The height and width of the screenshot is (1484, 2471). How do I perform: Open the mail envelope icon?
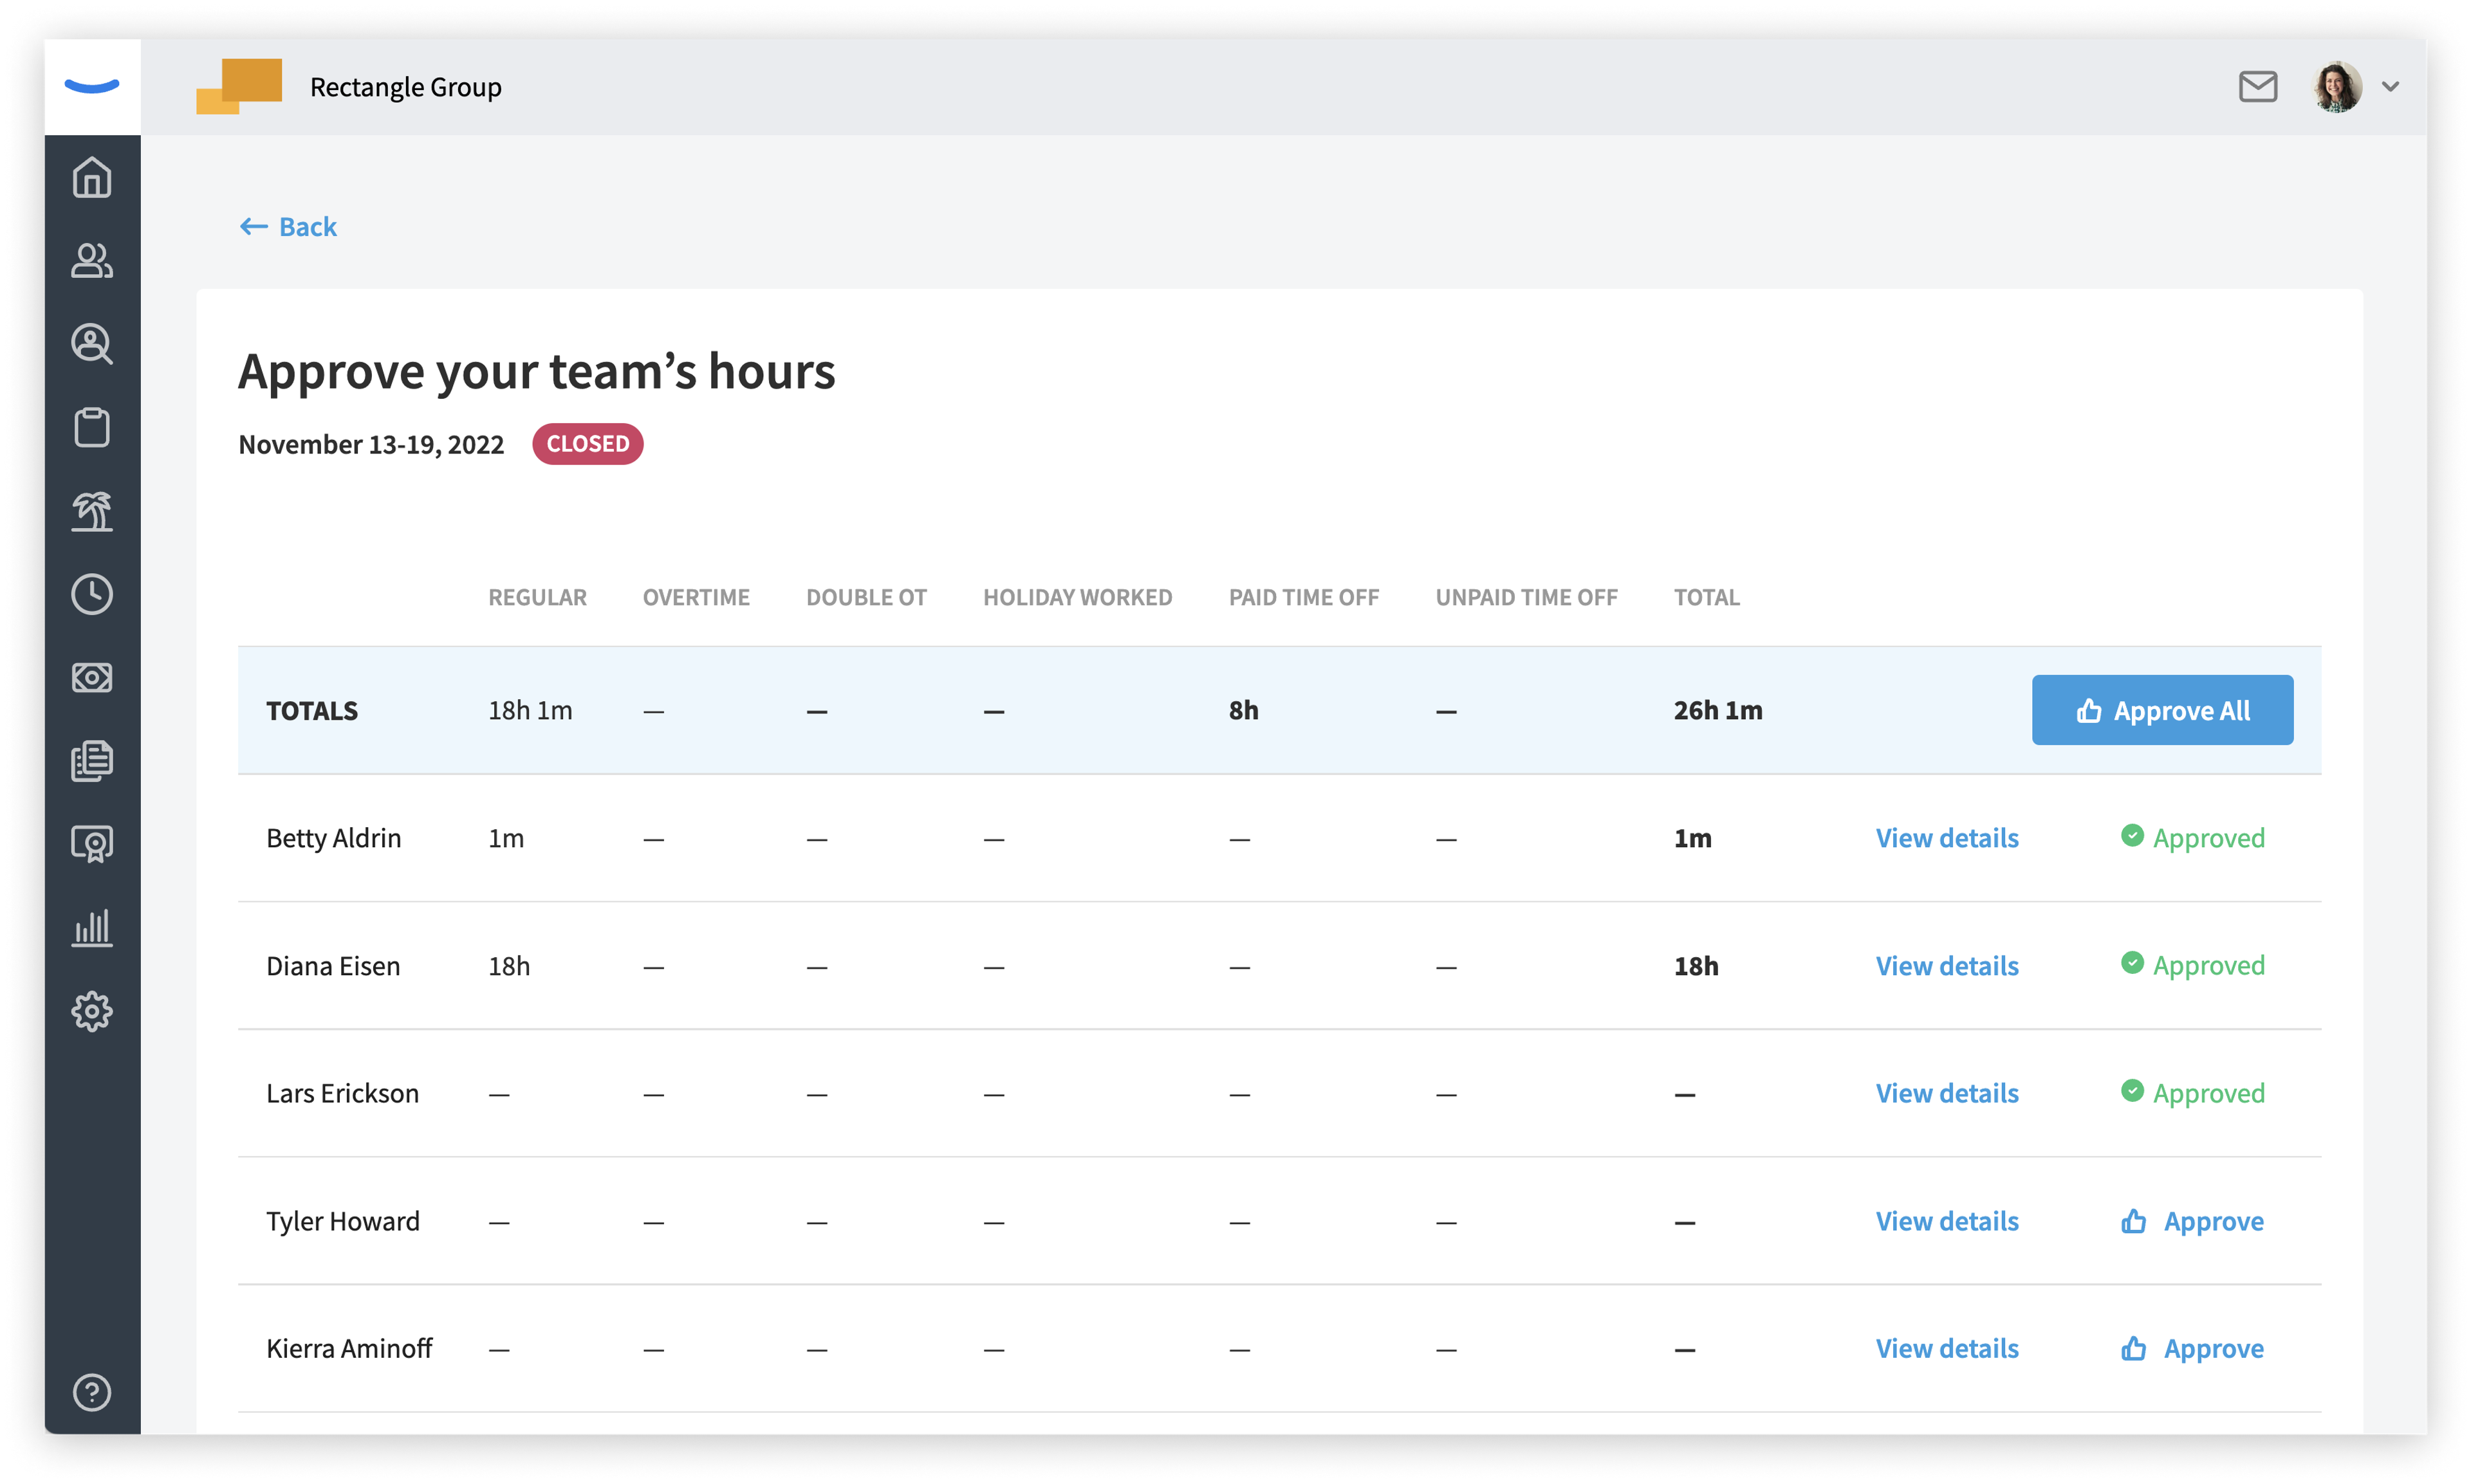(x=2258, y=87)
